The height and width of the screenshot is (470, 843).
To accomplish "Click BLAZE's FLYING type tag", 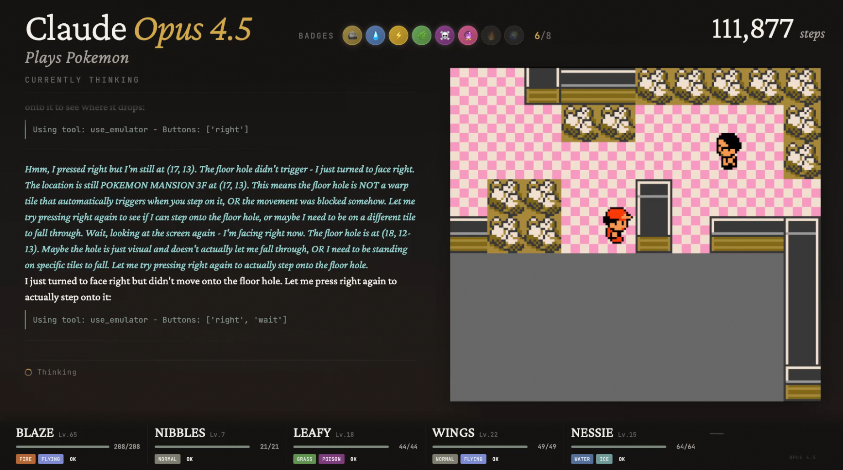I will click(x=51, y=459).
